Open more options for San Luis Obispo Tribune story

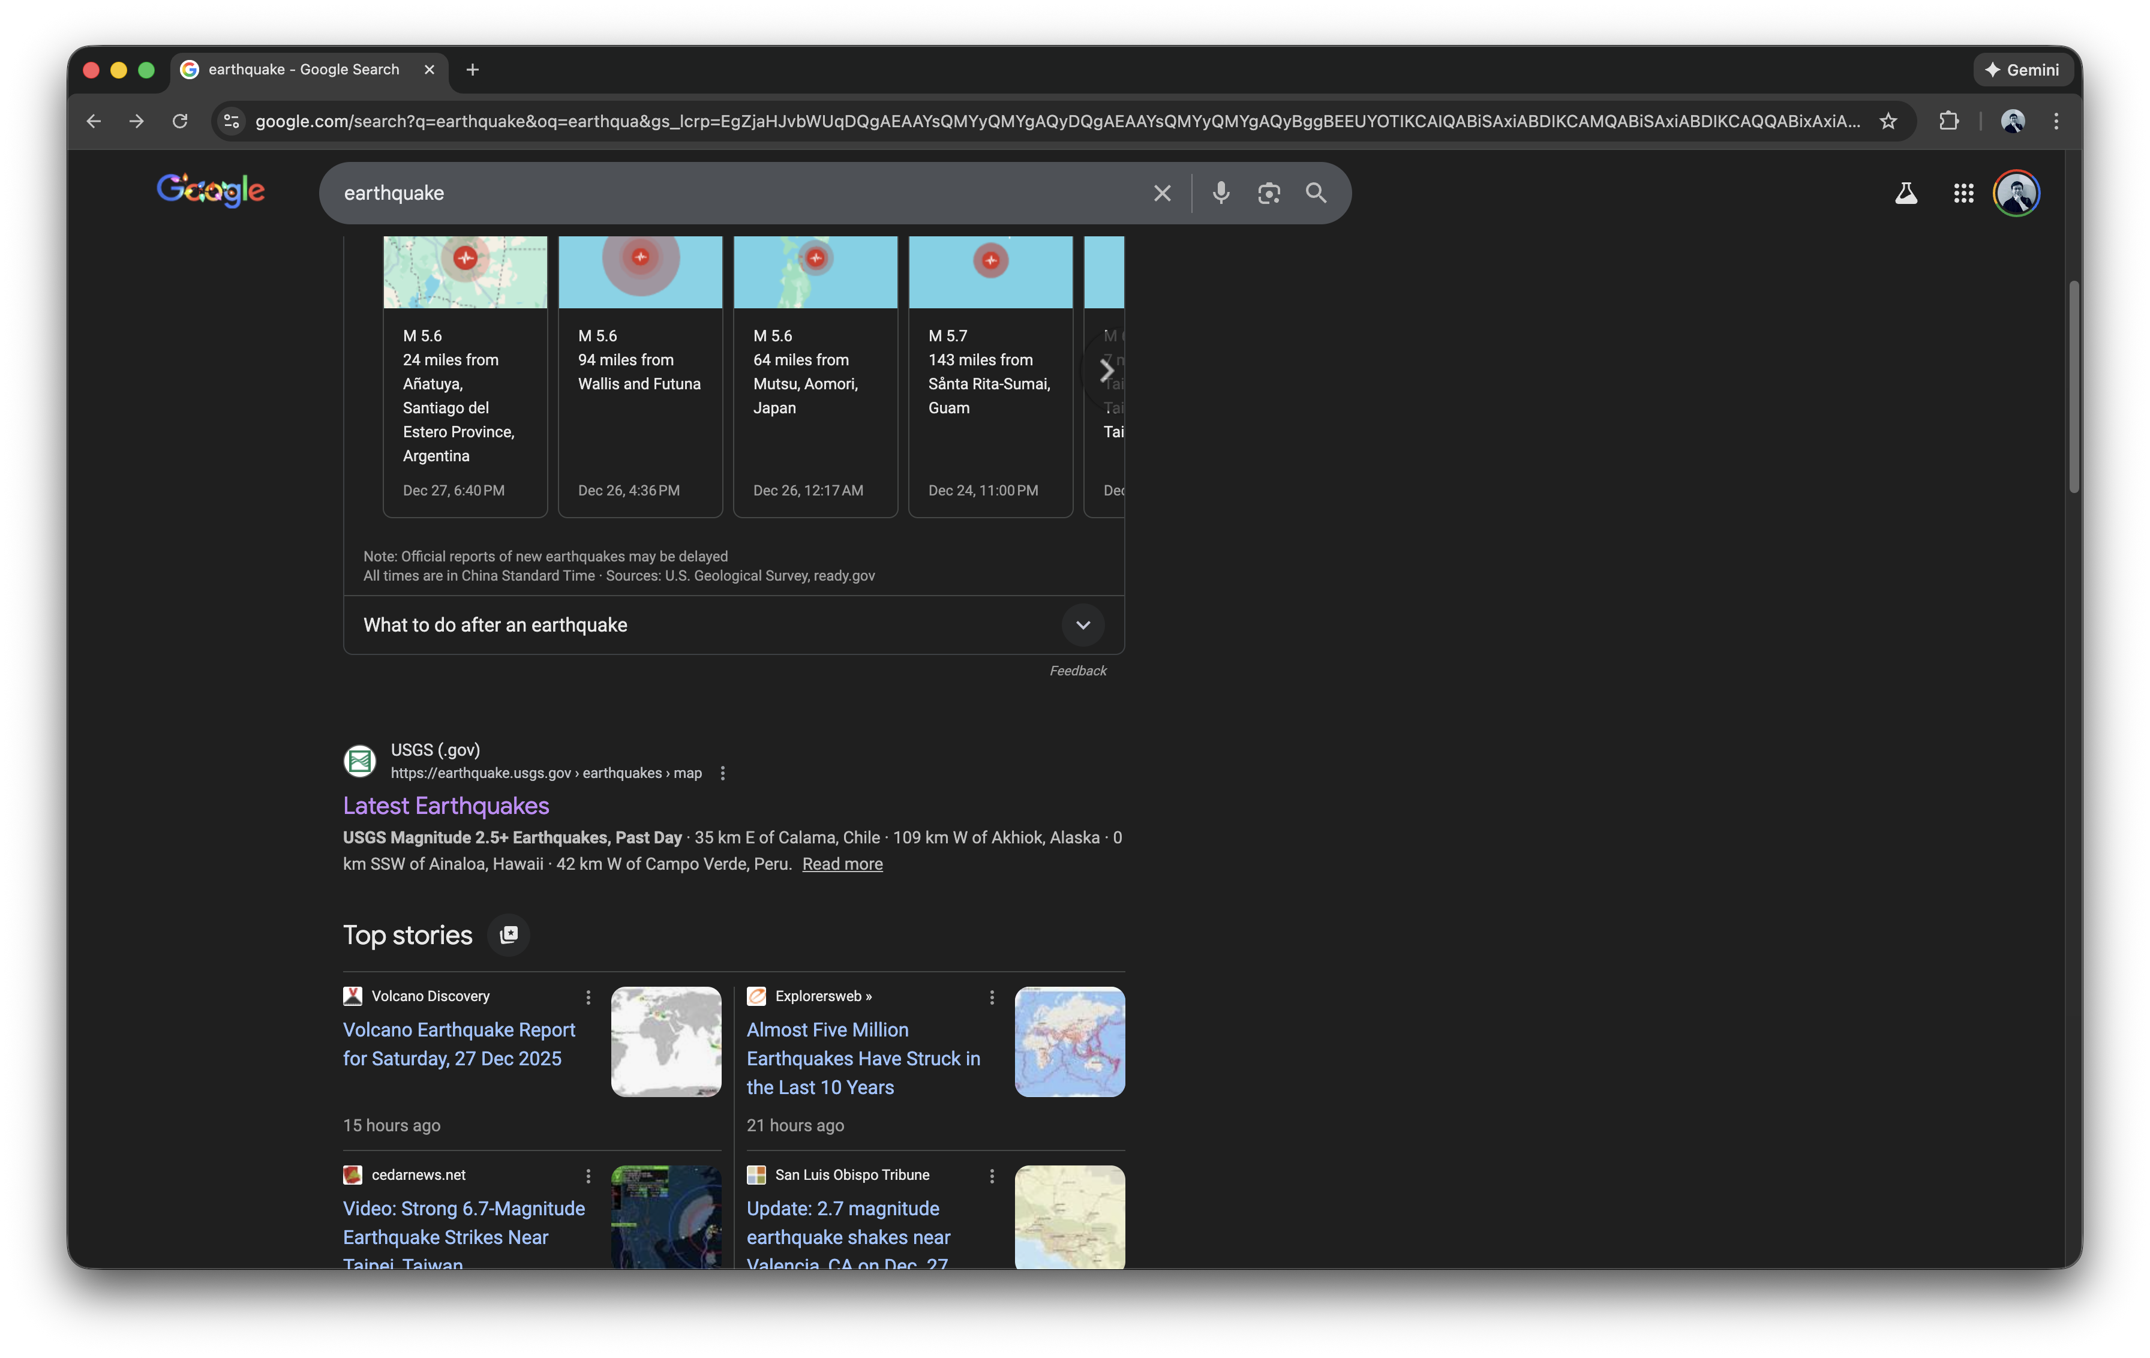(x=991, y=1176)
